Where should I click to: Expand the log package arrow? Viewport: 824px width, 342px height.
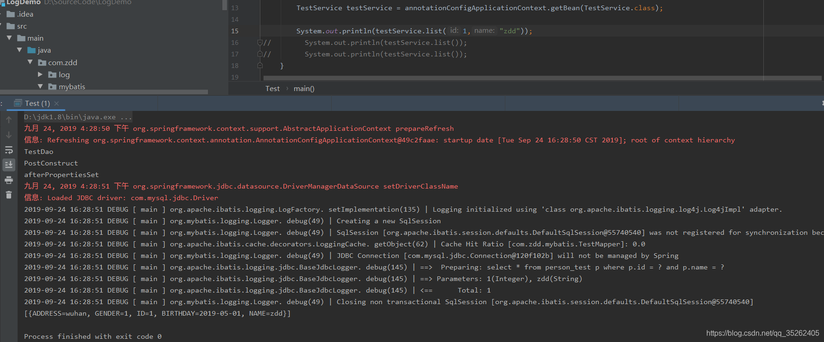[40, 74]
